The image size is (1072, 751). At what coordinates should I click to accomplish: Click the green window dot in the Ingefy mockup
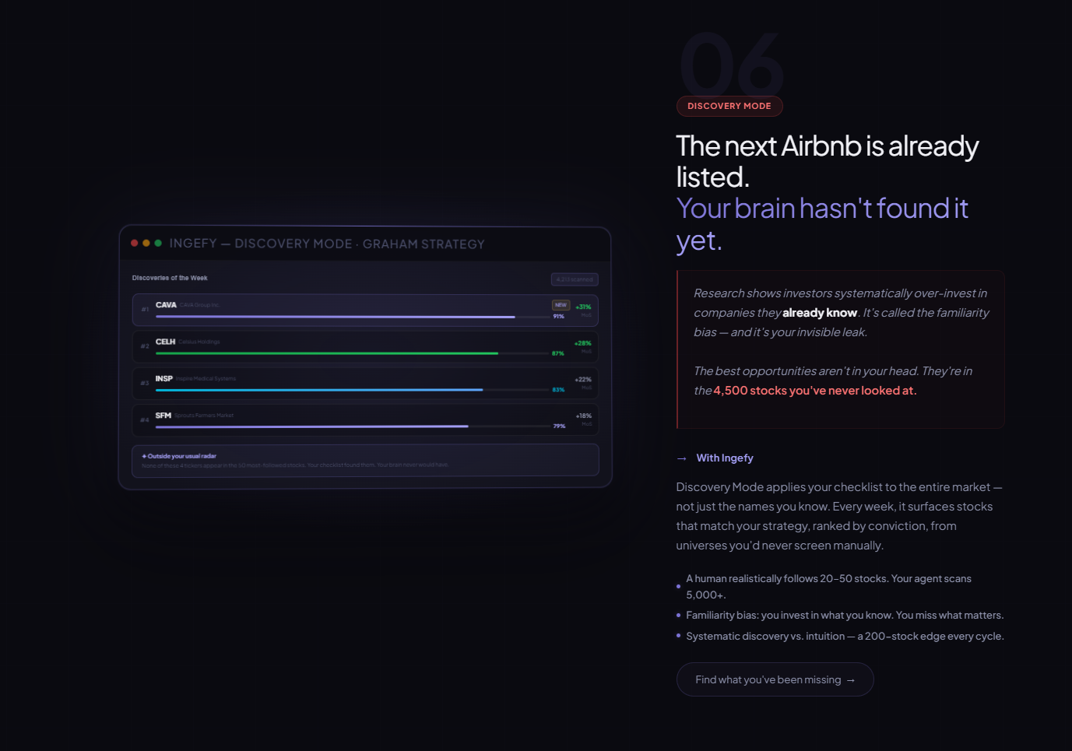158,244
